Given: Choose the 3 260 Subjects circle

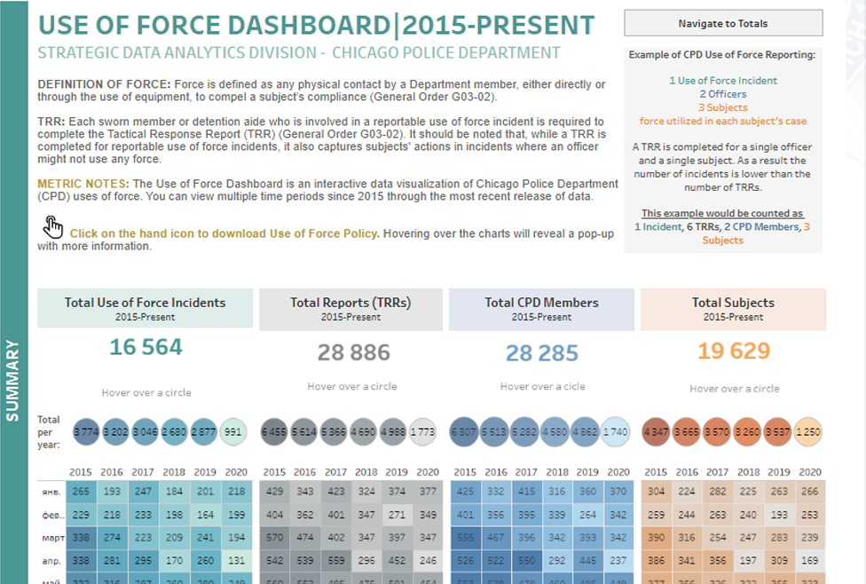Looking at the screenshot, I should pyautogui.click(x=747, y=432).
